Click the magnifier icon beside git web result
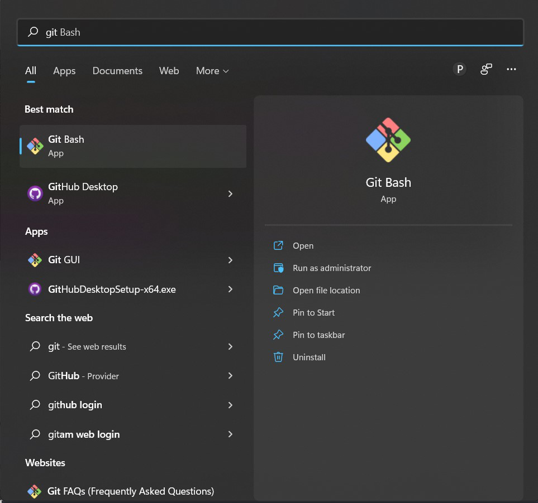 pyautogui.click(x=35, y=346)
